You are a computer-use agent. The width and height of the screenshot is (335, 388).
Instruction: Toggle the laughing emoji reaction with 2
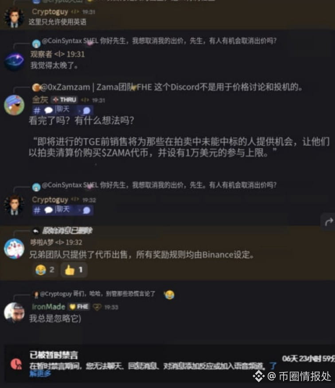tap(45, 270)
